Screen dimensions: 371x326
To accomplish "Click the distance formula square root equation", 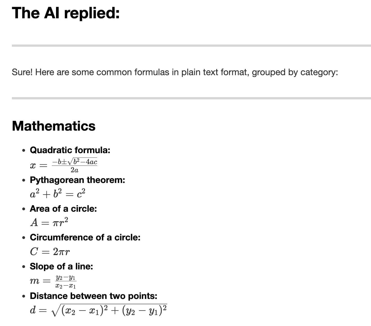I will click(99, 310).
